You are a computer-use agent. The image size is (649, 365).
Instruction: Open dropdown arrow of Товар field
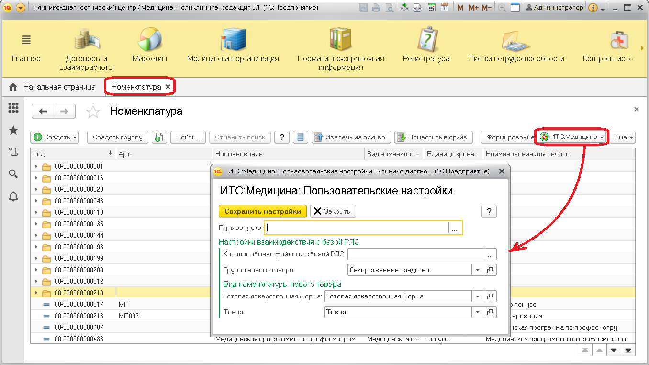coord(478,312)
